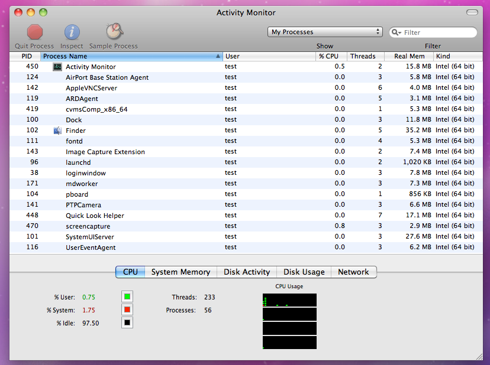Viewport: 490px width, 365px height.
Task: Click the Quit Process stop-sign icon
Action: tap(35, 32)
